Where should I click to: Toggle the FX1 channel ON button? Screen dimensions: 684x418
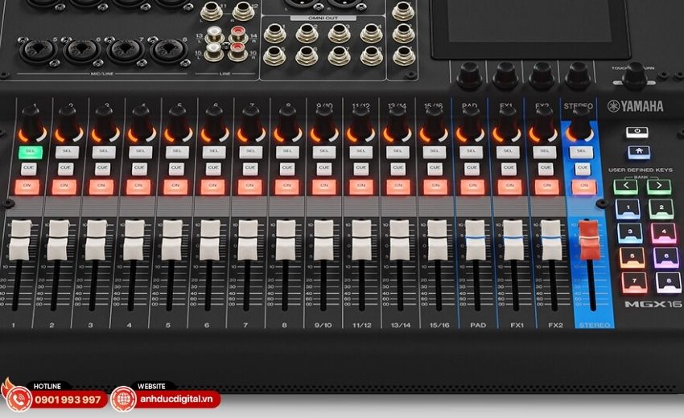point(509,186)
